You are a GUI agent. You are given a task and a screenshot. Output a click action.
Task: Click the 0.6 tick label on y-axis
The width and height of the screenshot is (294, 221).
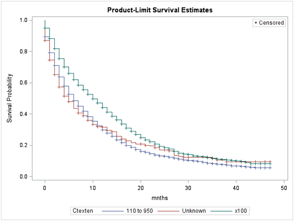coord(23,83)
